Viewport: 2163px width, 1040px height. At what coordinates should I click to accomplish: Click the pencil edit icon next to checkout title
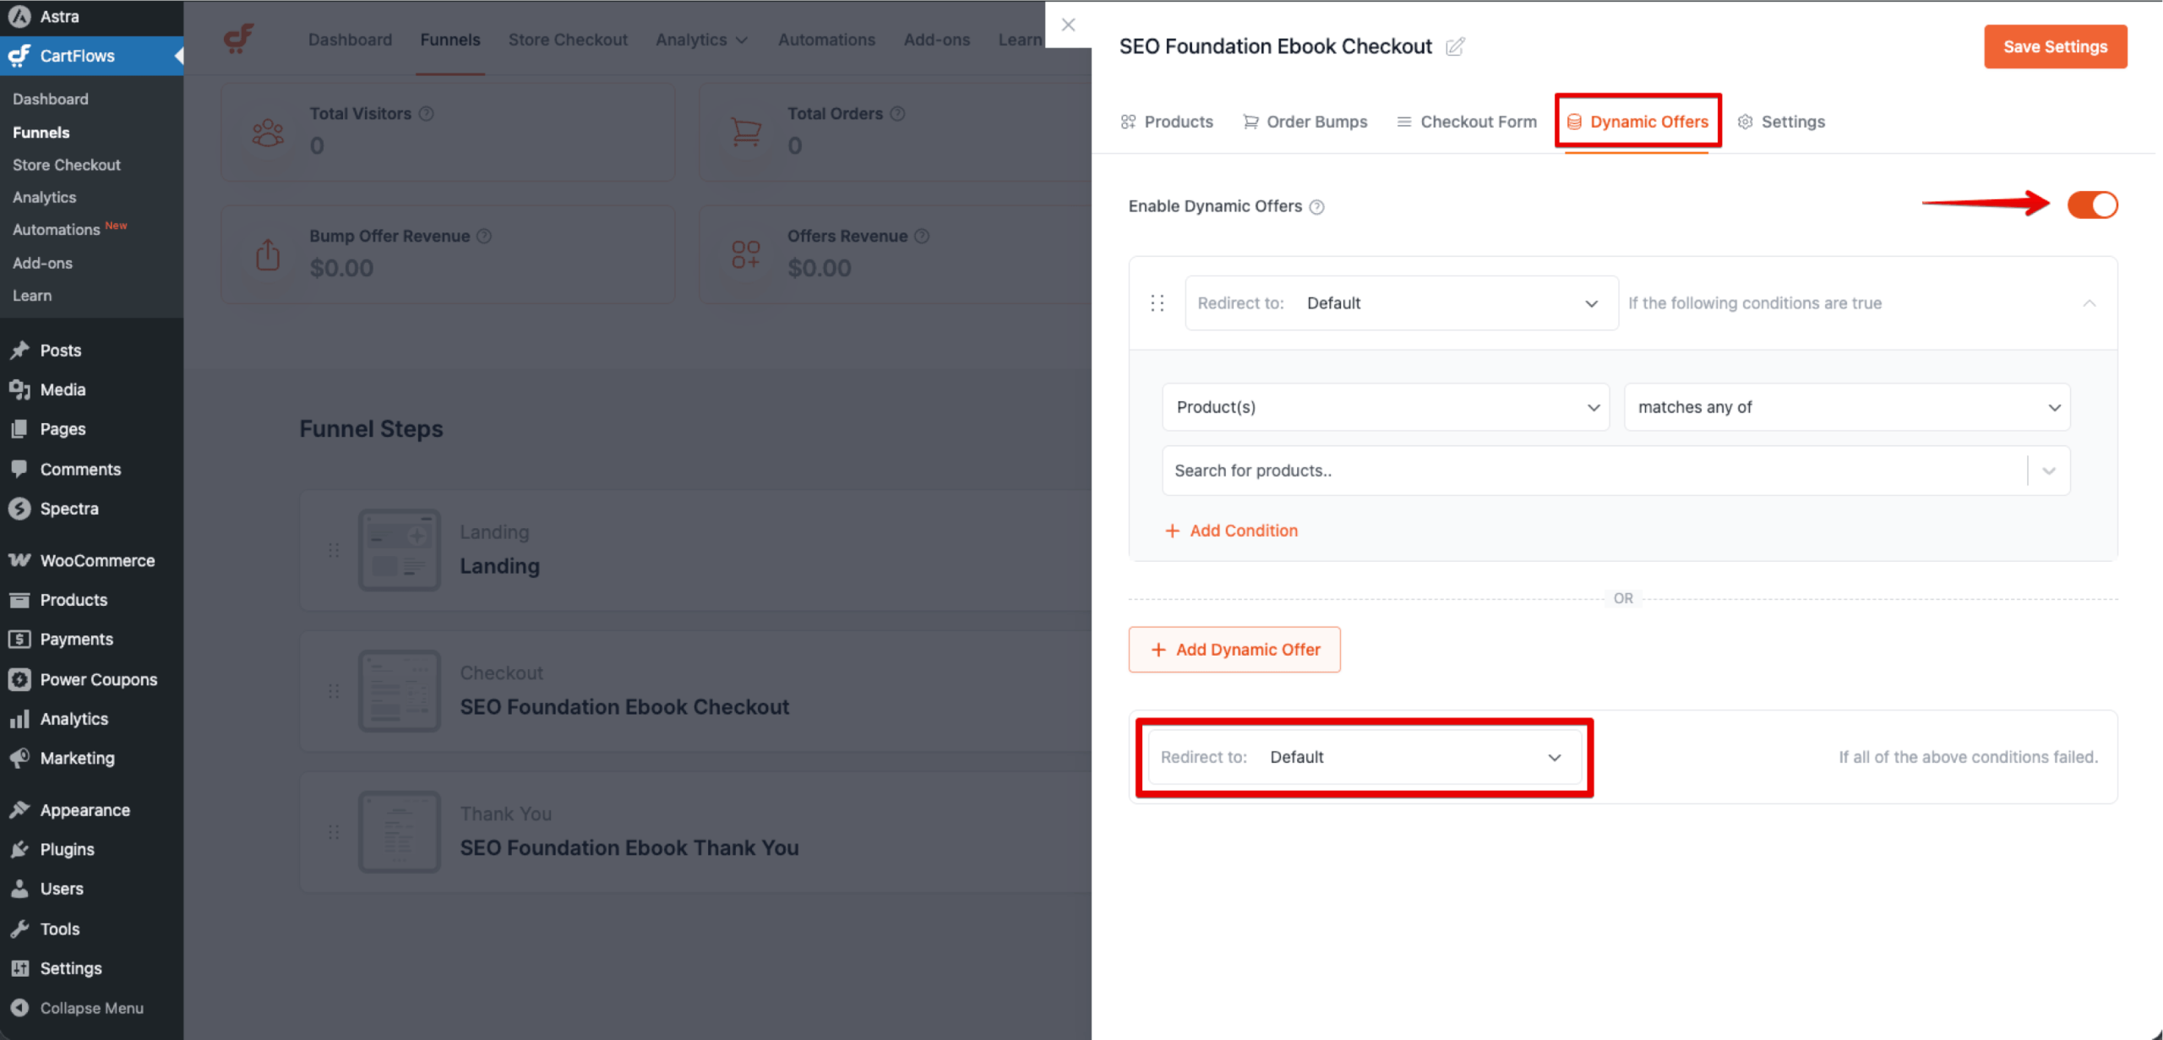[x=1455, y=46]
